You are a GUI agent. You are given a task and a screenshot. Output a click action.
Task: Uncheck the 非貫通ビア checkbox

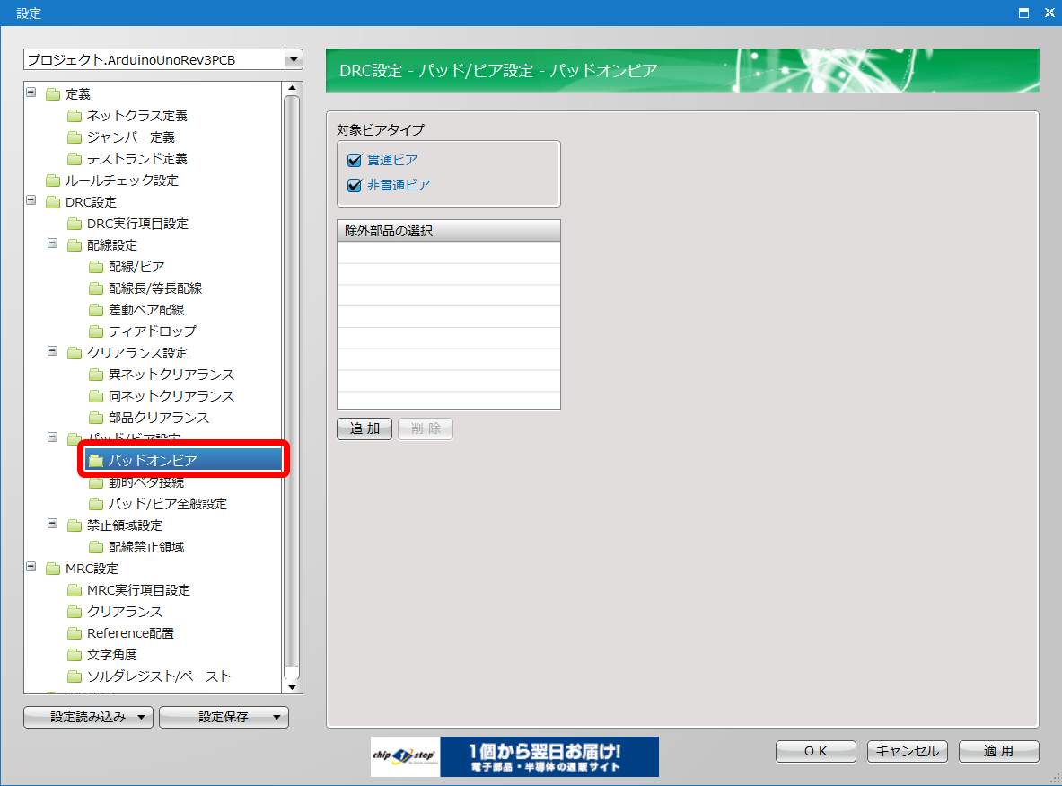354,186
